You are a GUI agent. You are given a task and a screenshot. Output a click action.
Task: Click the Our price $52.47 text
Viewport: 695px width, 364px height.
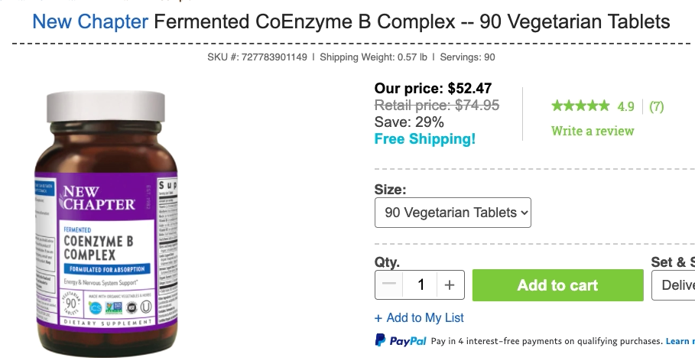(433, 89)
